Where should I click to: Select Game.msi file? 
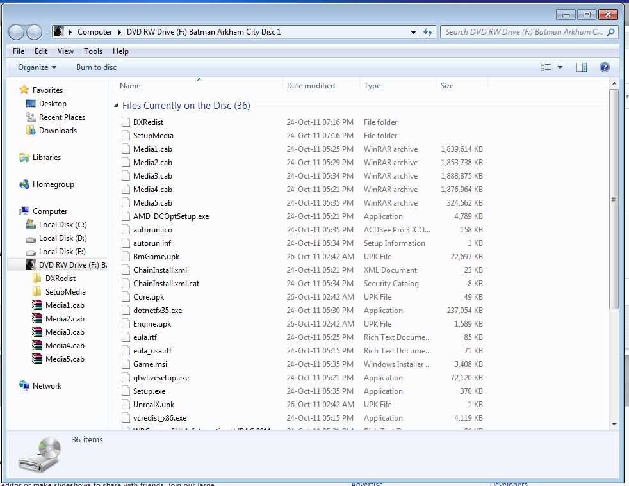coord(150,364)
